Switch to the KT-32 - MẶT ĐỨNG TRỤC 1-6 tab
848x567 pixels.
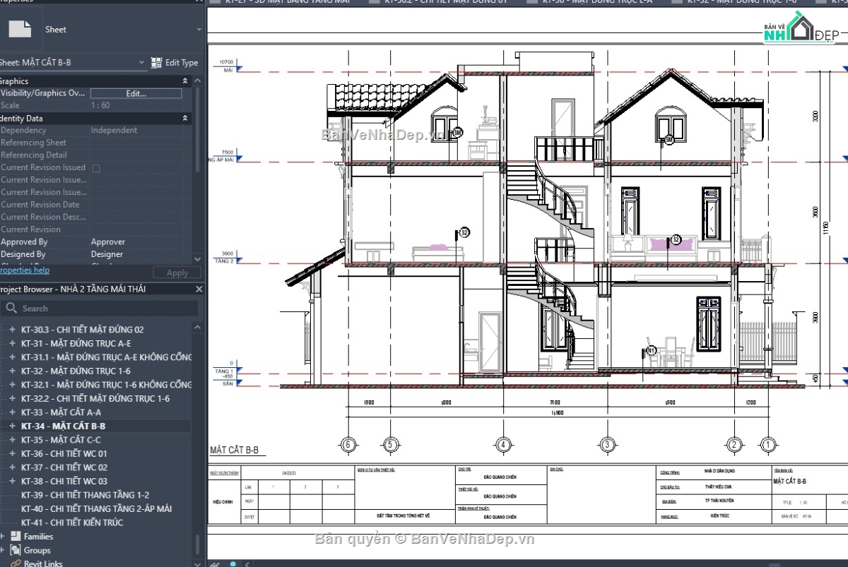tap(742, 3)
